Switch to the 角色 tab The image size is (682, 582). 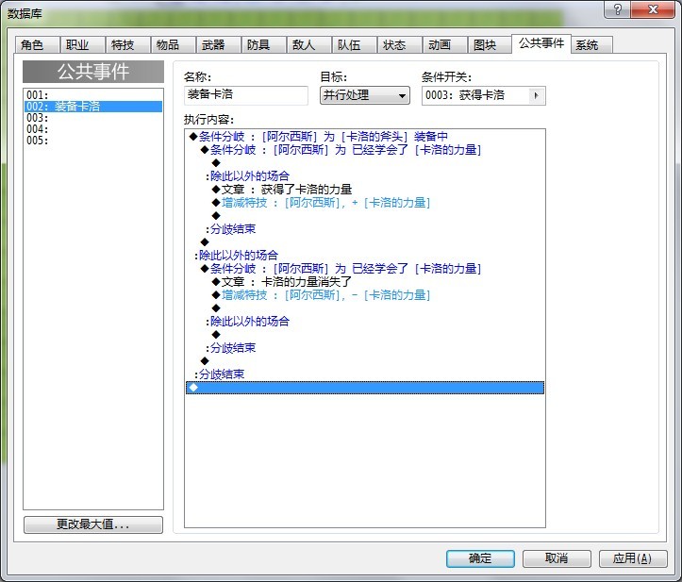coord(37,44)
